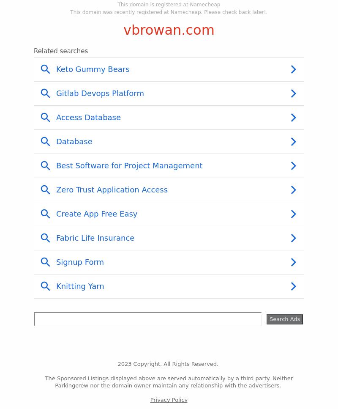
Task: Click the vbrowan.com domain title
Action: (x=169, y=30)
